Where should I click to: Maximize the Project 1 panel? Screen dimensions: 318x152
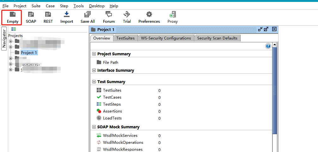pos(266,29)
